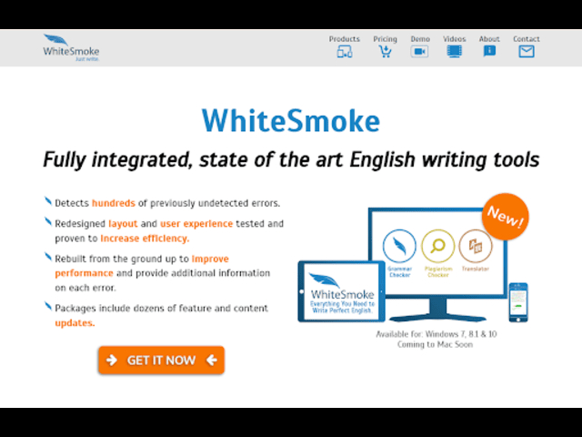
Task: Open the Videos film icon
Action: click(x=454, y=52)
